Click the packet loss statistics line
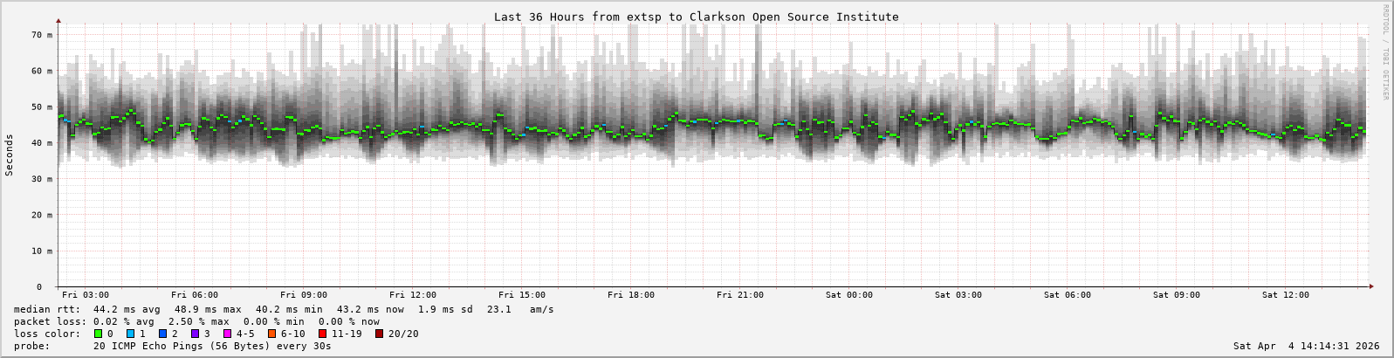The height and width of the screenshot is (358, 1394). point(196,321)
